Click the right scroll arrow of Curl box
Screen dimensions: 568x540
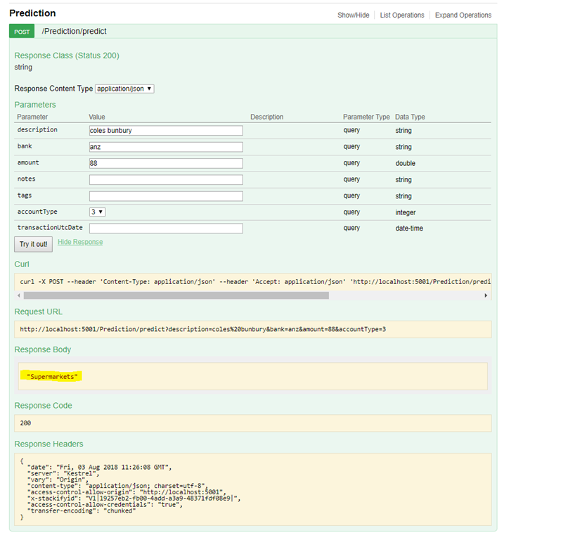tap(486, 296)
